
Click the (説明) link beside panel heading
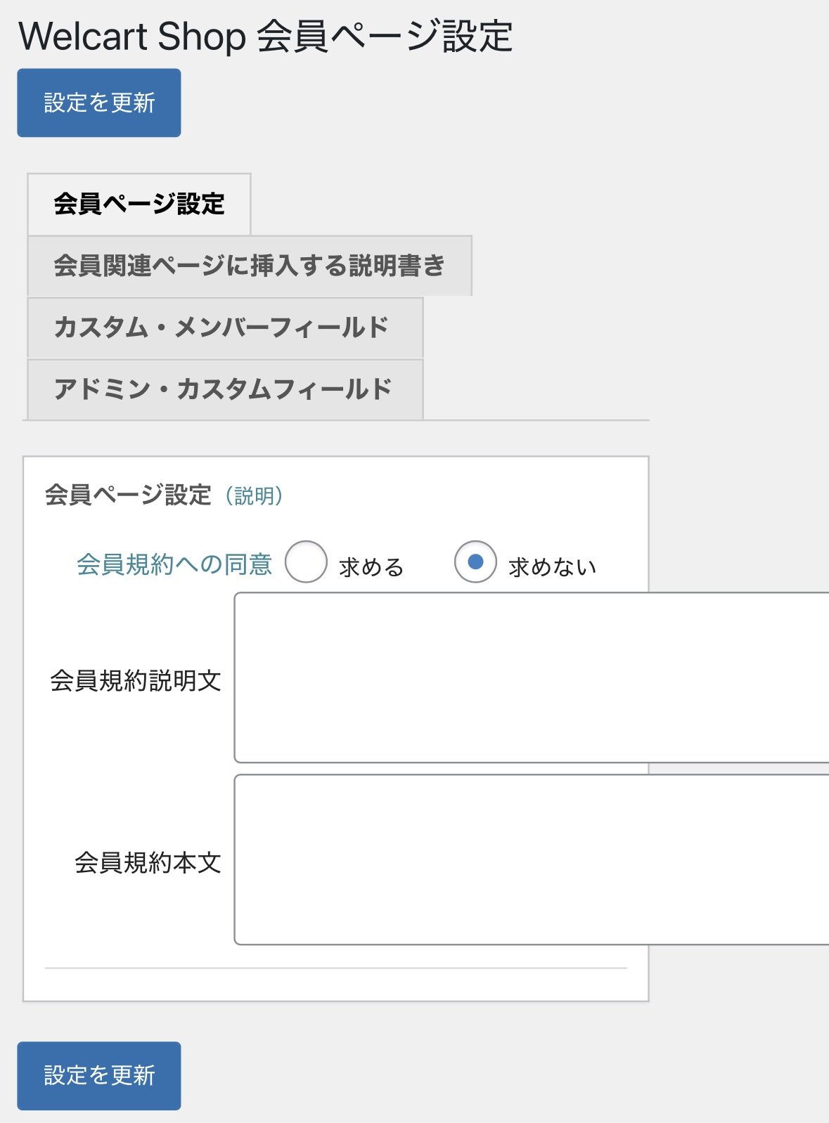255,496
